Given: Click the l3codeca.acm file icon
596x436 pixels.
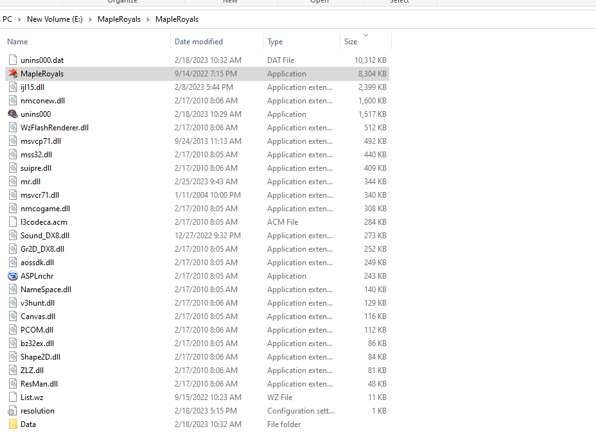Looking at the screenshot, I should click(x=13, y=222).
